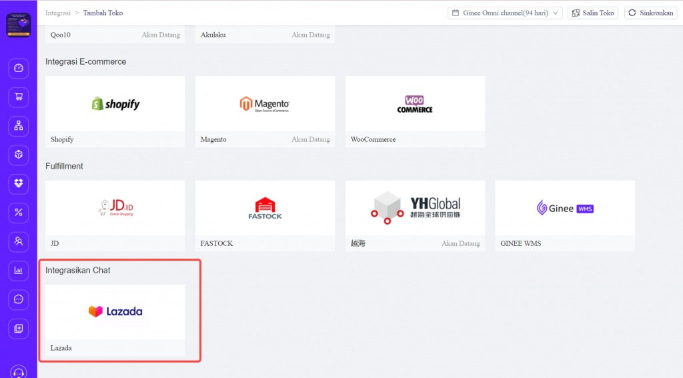Click the GINEE WMS name label
Screen dimensions: 683x378
[x=520, y=243]
